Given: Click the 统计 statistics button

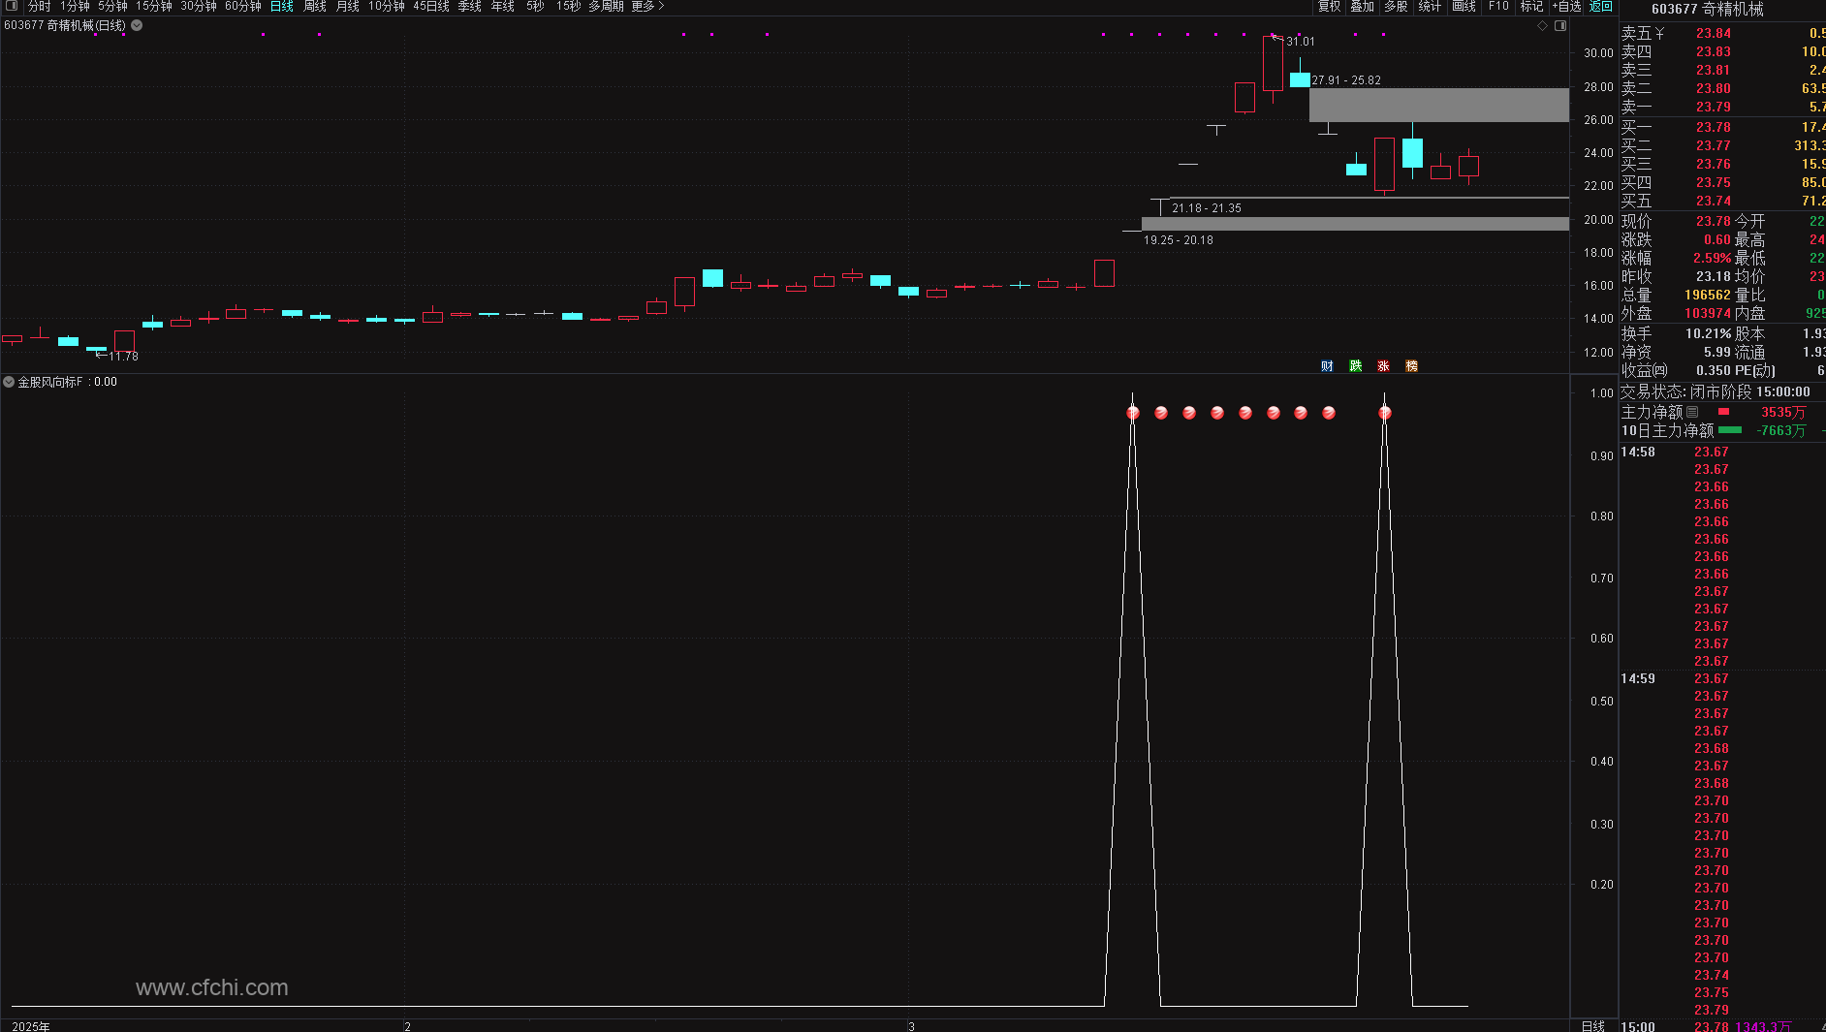Looking at the screenshot, I should click(x=1430, y=6).
